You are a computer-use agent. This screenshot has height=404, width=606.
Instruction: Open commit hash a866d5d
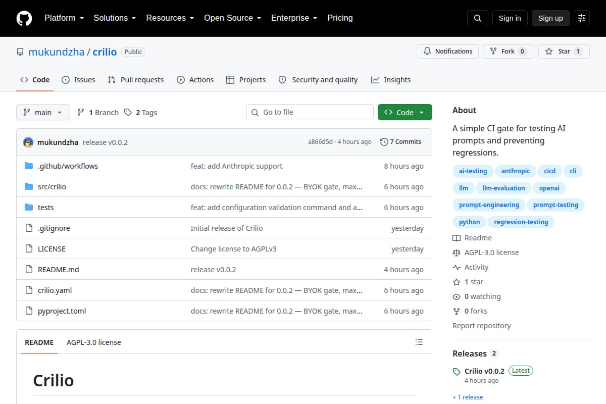coord(320,142)
